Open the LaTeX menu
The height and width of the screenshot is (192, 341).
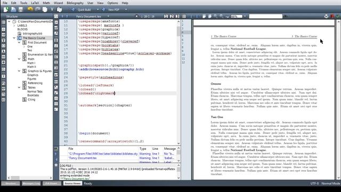coord(35,3)
